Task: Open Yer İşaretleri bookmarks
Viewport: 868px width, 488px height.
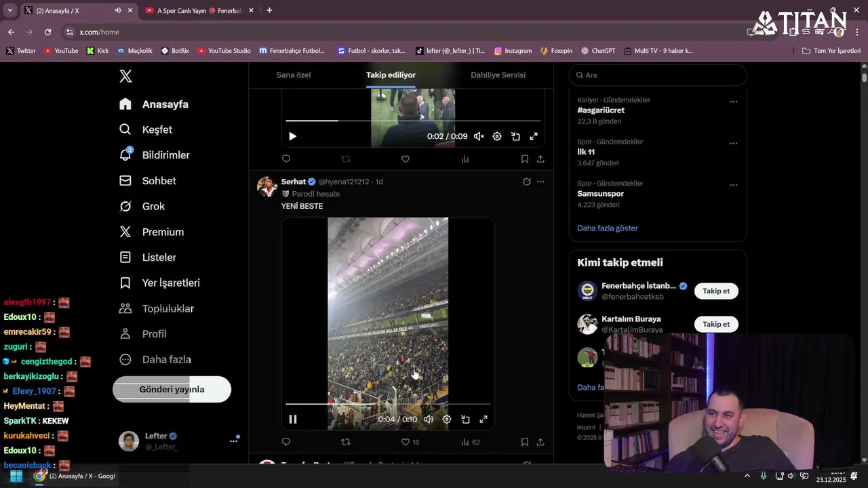Action: pyautogui.click(x=159, y=283)
